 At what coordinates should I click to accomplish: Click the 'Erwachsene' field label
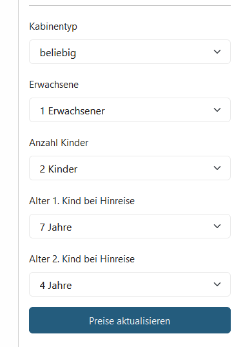(54, 85)
